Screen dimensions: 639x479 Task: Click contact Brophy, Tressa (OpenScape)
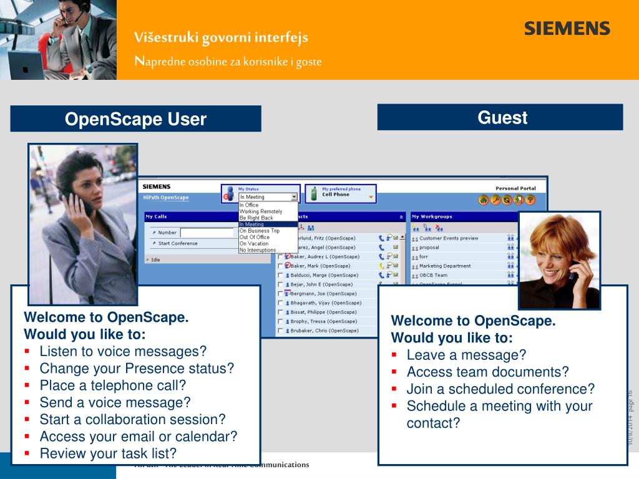[324, 321]
